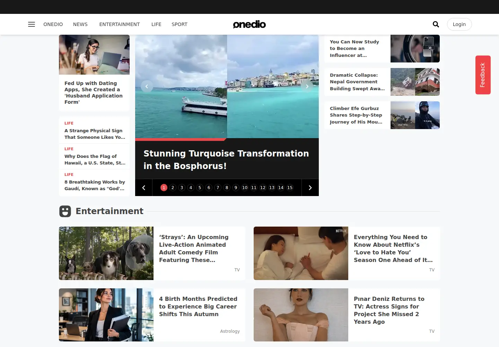Click the Login button
Screen dimensions: 499x347
pos(459,24)
